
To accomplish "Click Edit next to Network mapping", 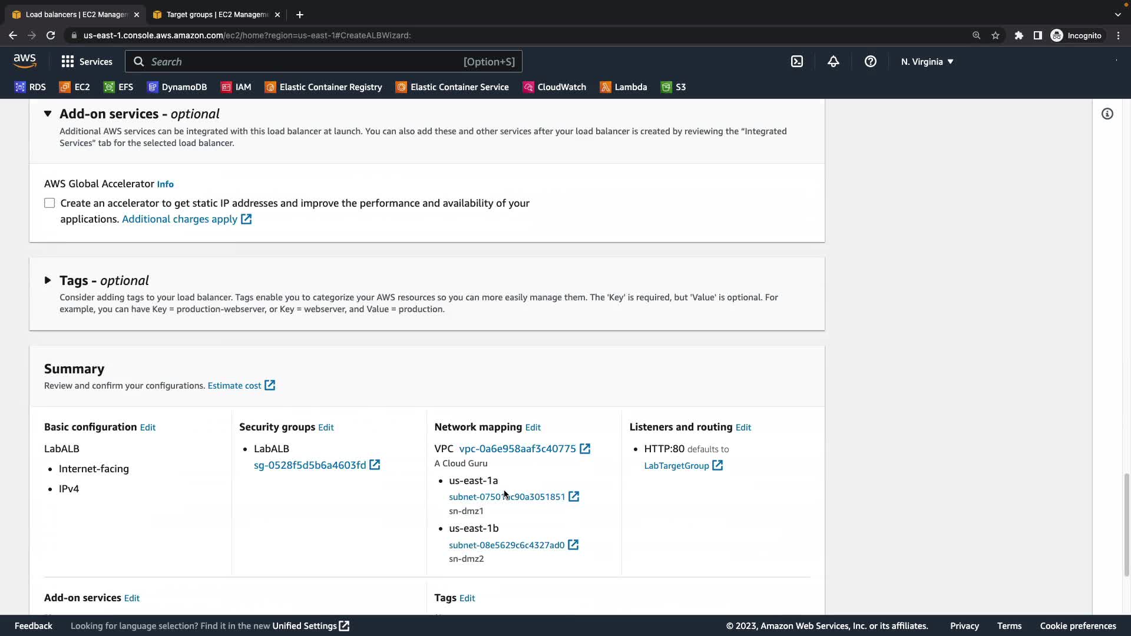I will pyautogui.click(x=533, y=428).
